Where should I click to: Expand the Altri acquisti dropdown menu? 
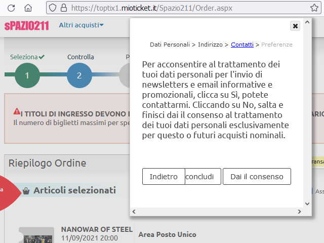(x=82, y=25)
